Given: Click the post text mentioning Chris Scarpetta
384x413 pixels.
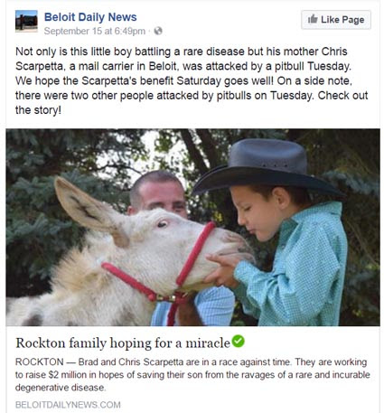Looking at the screenshot, I should coord(192,80).
